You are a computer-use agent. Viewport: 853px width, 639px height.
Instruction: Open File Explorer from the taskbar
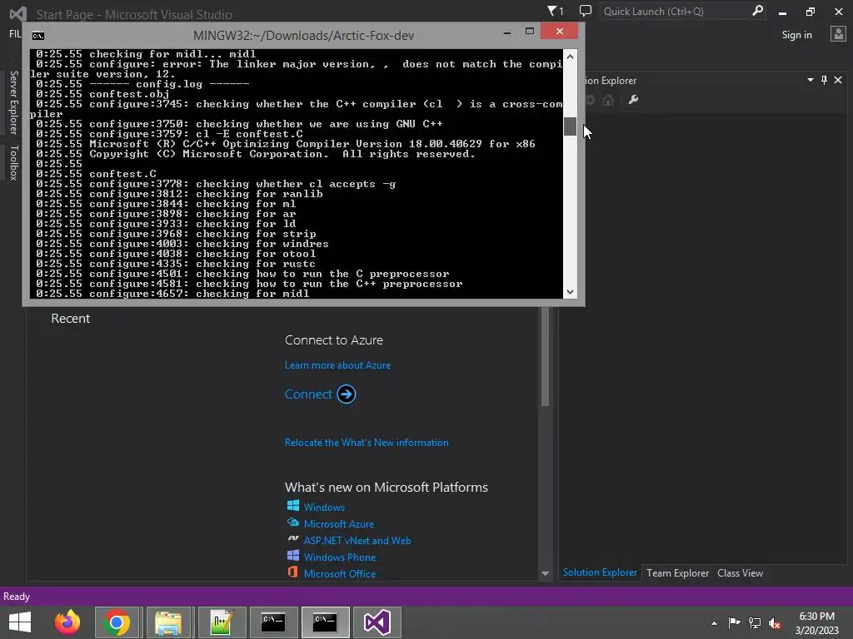tap(168, 622)
